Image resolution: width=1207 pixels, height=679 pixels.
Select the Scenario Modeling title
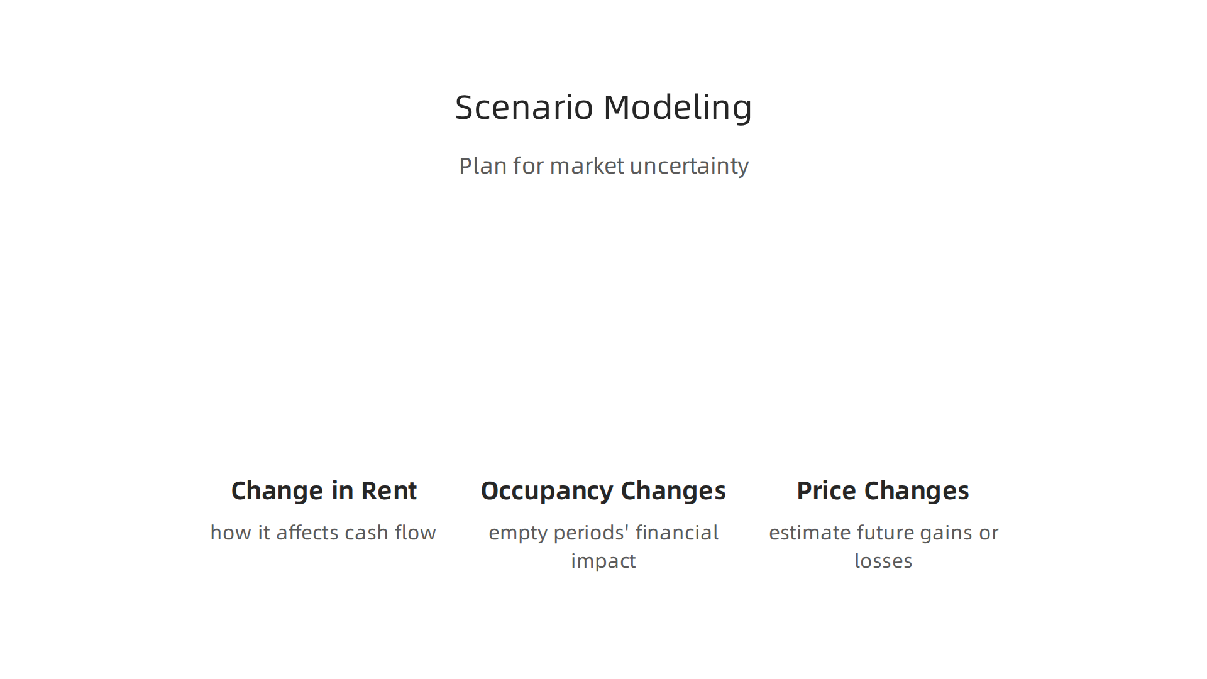coord(603,107)
